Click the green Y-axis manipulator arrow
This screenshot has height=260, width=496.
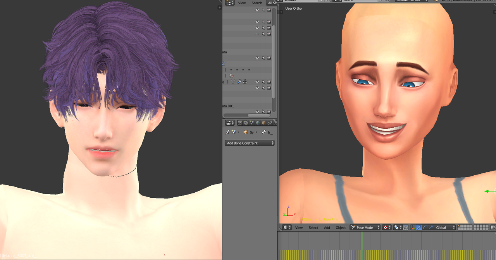pos(490,191)
